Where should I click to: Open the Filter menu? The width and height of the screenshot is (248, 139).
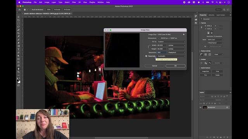coord(74,2)
